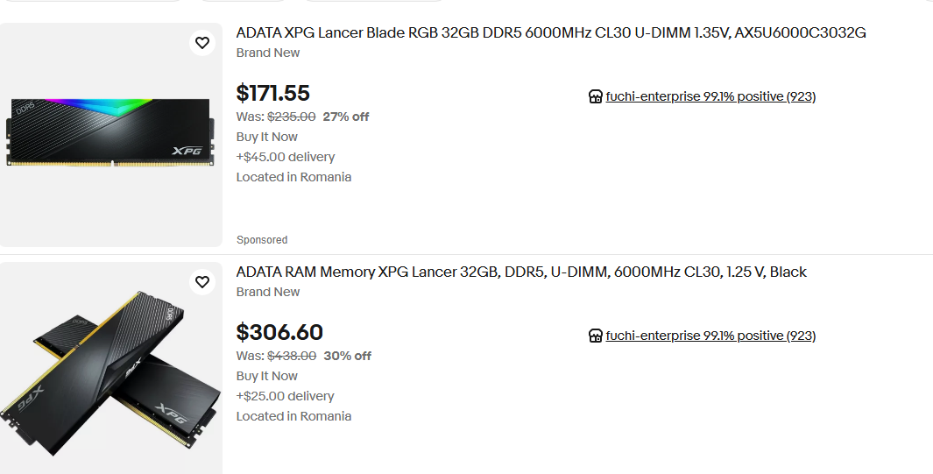Click the struck-through $235.00 original price
Screen dimensions: 933x474
click(291, 117)
